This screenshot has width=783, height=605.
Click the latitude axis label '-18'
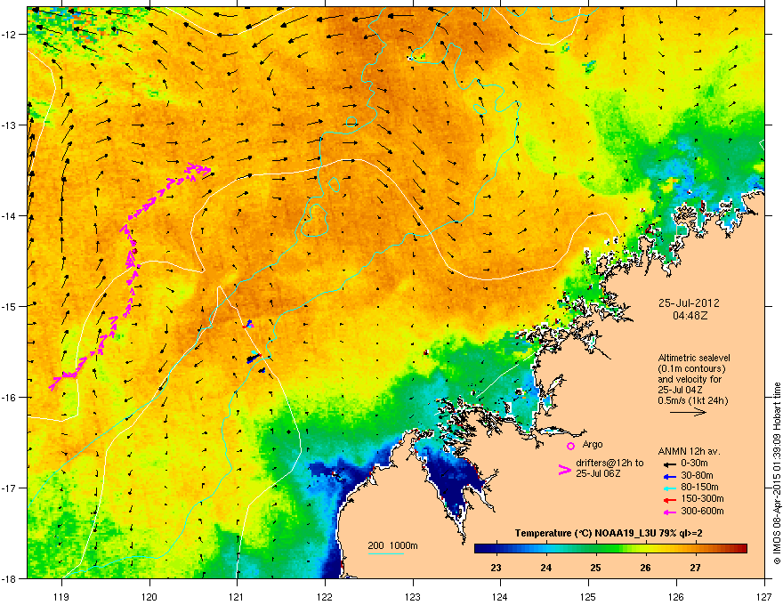[x=9, y=578]
